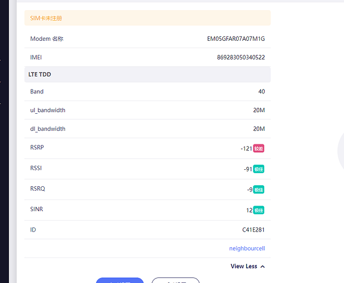This screenshot has height=283, width=344.
Task: Collapse details with View Less text
Action: tap(243, 267)
